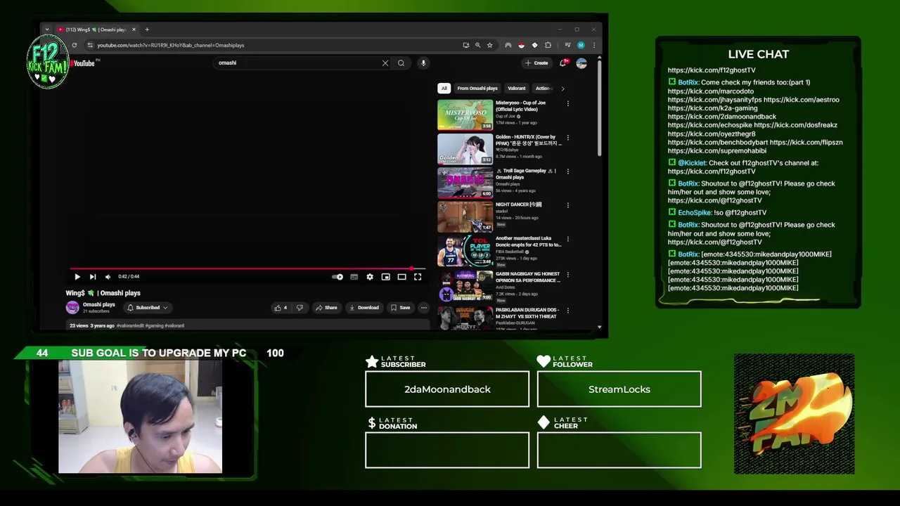Open options menu for Golden video
Screen dimensions: 900x506
click(x=567, y=138)
